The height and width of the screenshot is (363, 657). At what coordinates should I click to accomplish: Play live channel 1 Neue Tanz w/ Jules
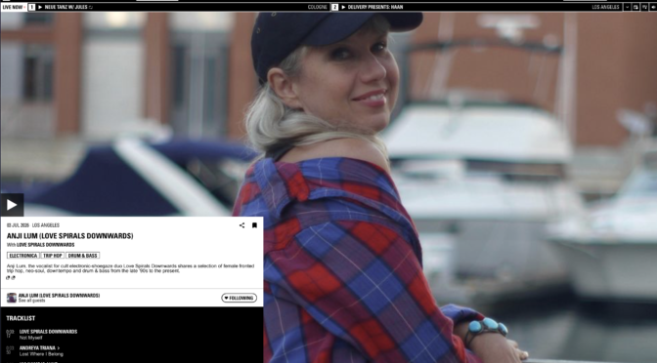point(40,7)
